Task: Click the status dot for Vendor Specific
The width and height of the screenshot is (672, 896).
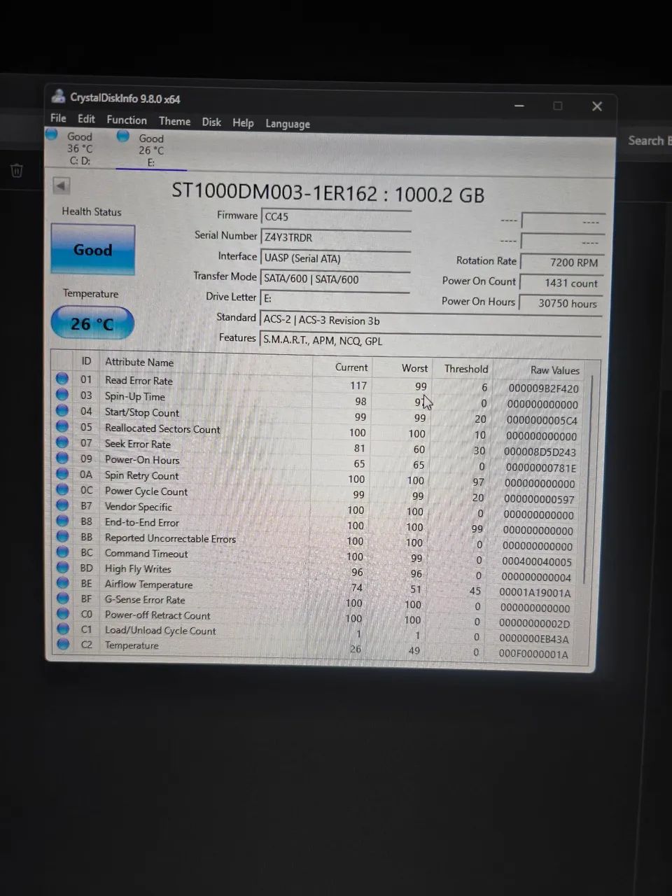Action: click(x=62, y=505)
